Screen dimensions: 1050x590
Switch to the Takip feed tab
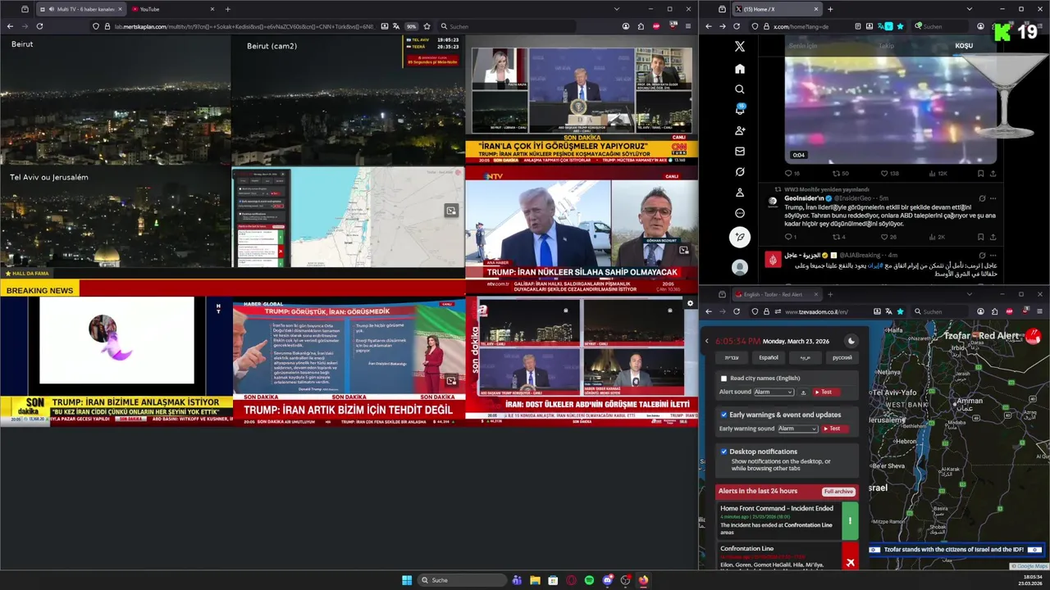[x=886, y=46]
